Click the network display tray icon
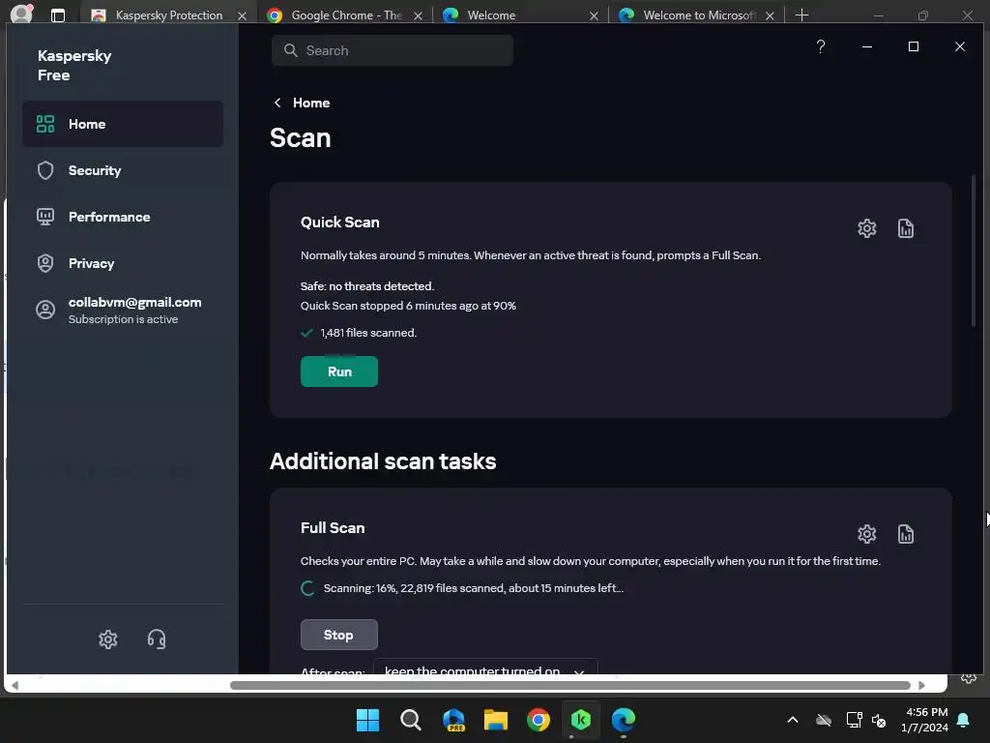 coord(854,720)
